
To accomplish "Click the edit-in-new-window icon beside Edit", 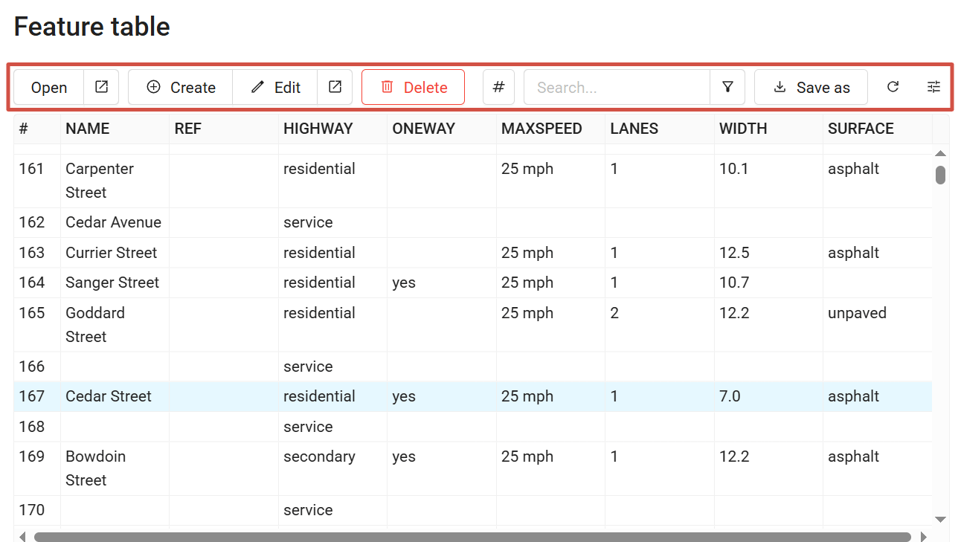I will coord(335,87).
